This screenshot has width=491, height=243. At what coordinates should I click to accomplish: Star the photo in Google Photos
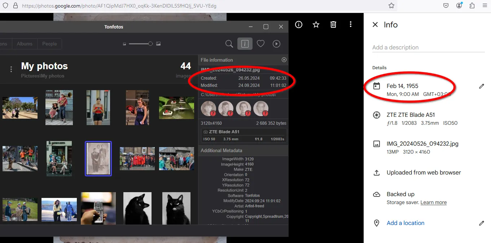[x=316, y=25]
